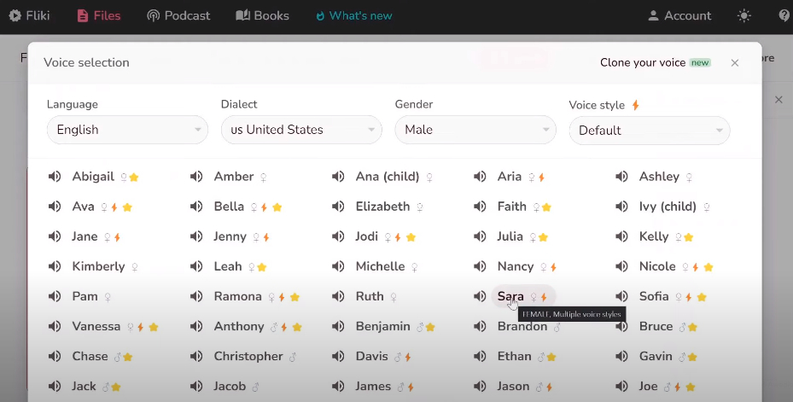Click the help question mark icon

784,15
